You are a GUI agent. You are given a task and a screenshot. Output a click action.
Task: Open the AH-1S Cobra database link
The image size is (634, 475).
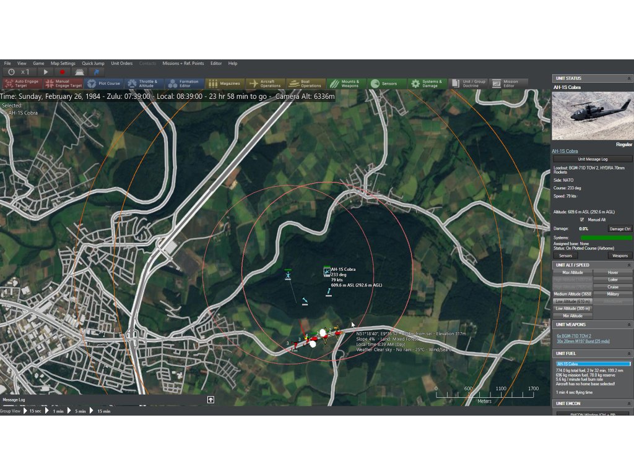tap(565, 151)
